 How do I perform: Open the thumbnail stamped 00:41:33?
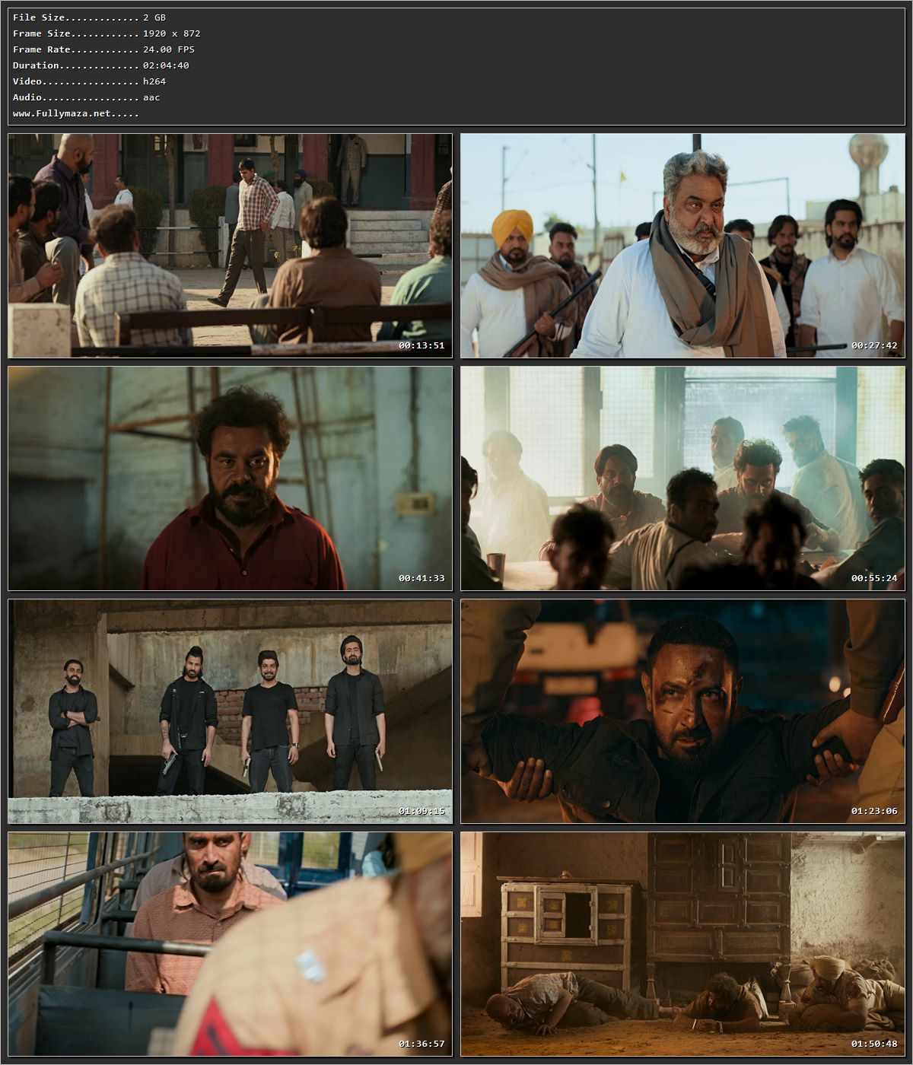(230, 478)
